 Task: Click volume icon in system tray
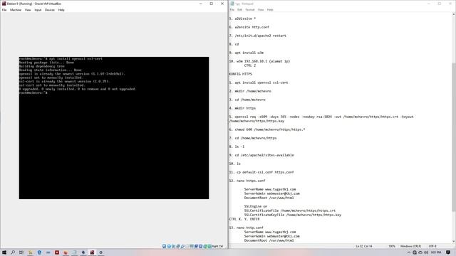426,252
